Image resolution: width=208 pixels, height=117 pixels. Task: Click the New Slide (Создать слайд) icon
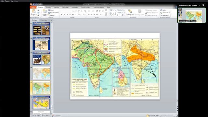(x=45, y=11)
